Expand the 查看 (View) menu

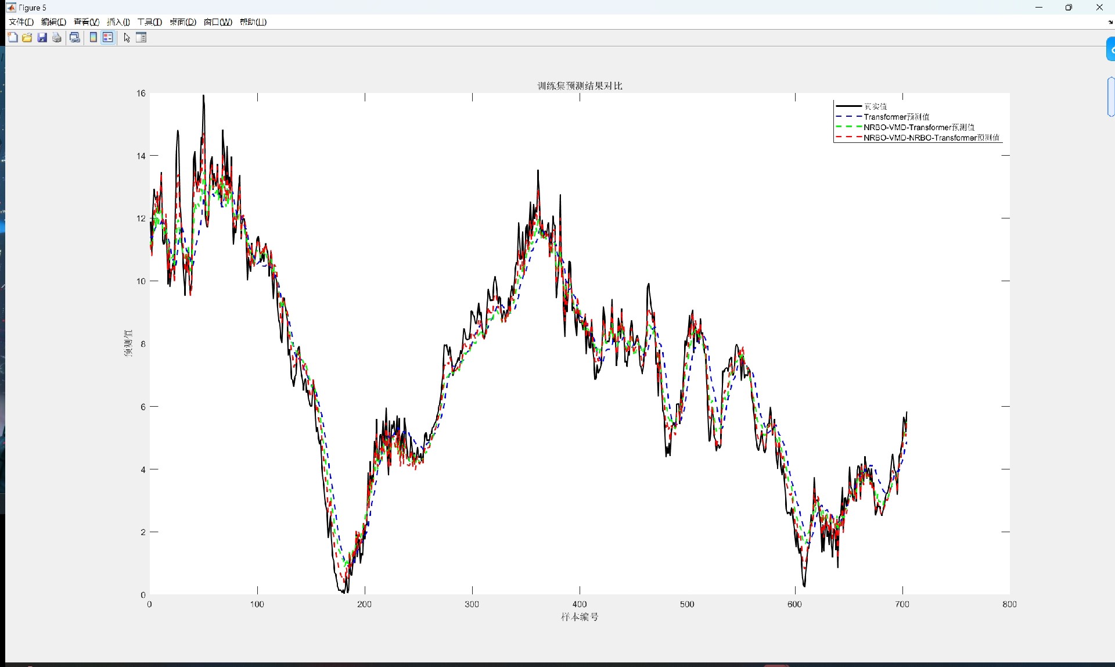click(x=86, y=22)
